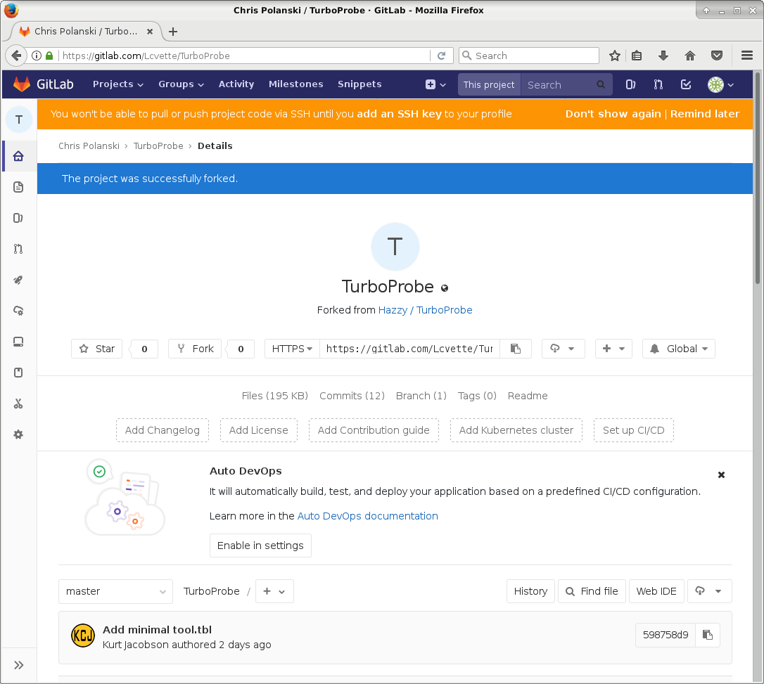Screen dimensions: 764x684
Task: Click Add Contribution guide button
Action: [374, 430]
